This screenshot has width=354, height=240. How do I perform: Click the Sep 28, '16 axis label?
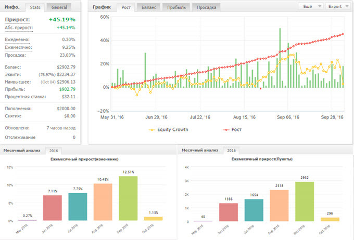(x=332, y=117)
